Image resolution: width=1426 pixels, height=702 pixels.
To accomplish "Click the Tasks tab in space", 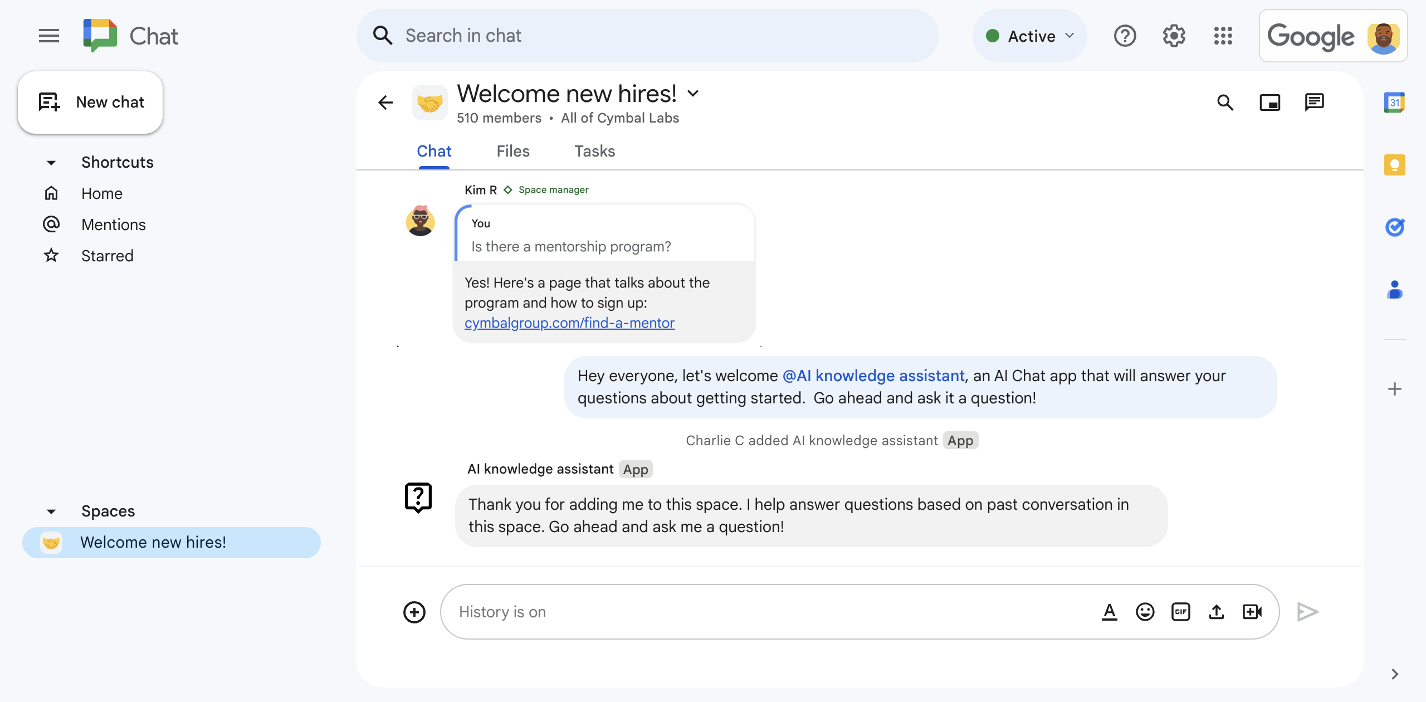I will click(x=594, y=151).
